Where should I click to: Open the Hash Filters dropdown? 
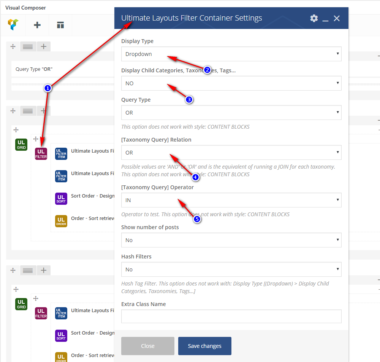pos(231,270)
